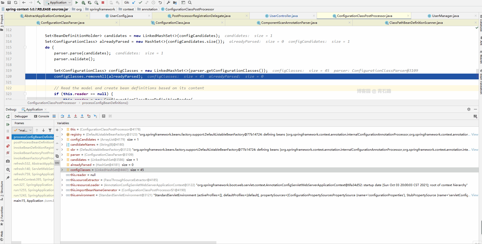
Task: Pin the debug tab with pin icon
Action: (x=8, y=178)
